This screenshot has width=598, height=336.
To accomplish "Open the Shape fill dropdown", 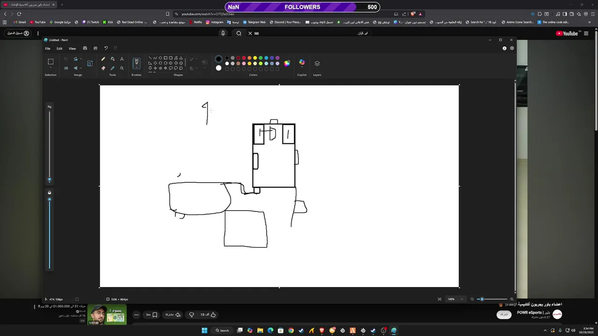I will coord(196,68).
